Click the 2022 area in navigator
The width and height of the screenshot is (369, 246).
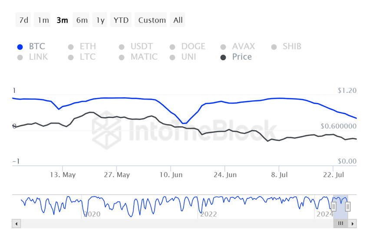[208, 214]
